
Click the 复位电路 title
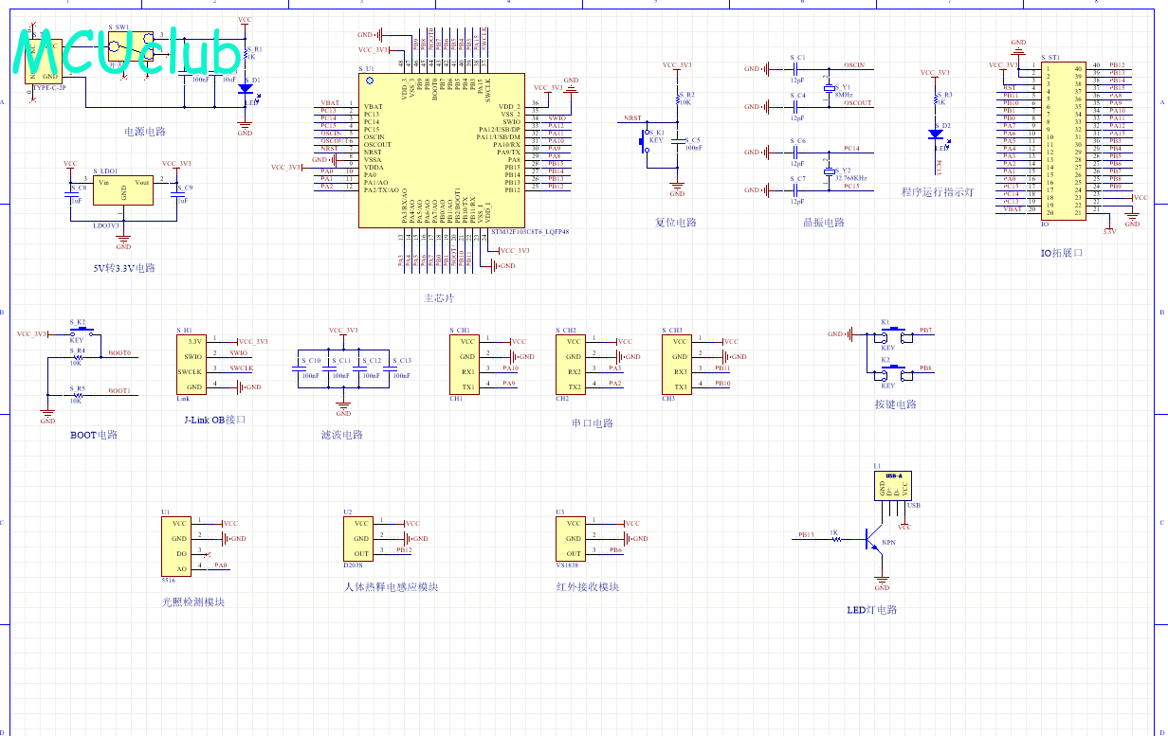[x=676, y=223]
